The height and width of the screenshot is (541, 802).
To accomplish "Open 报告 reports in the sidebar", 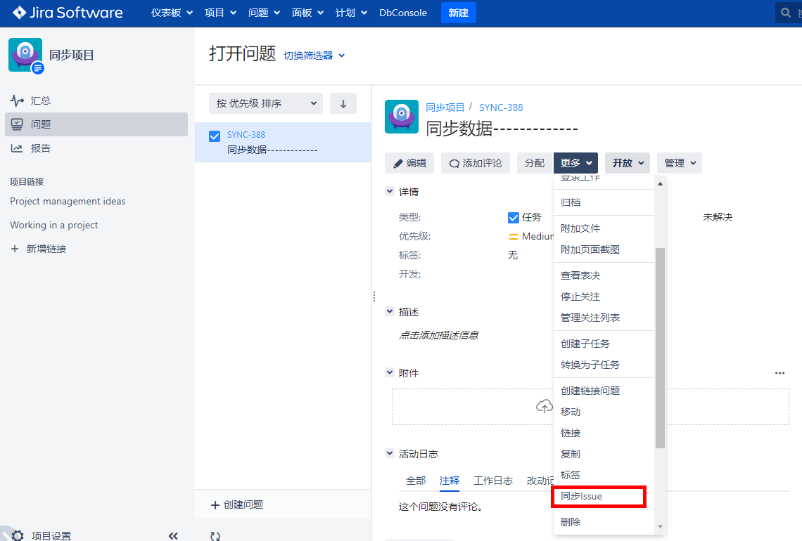I will pyautogui.click(x=41, y=148).
